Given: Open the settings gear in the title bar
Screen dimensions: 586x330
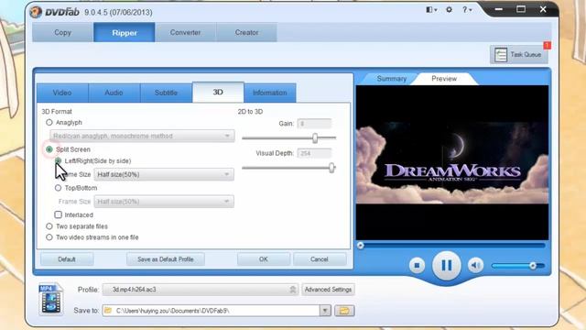Looking at the screenshot, I should tap(449, 10).
